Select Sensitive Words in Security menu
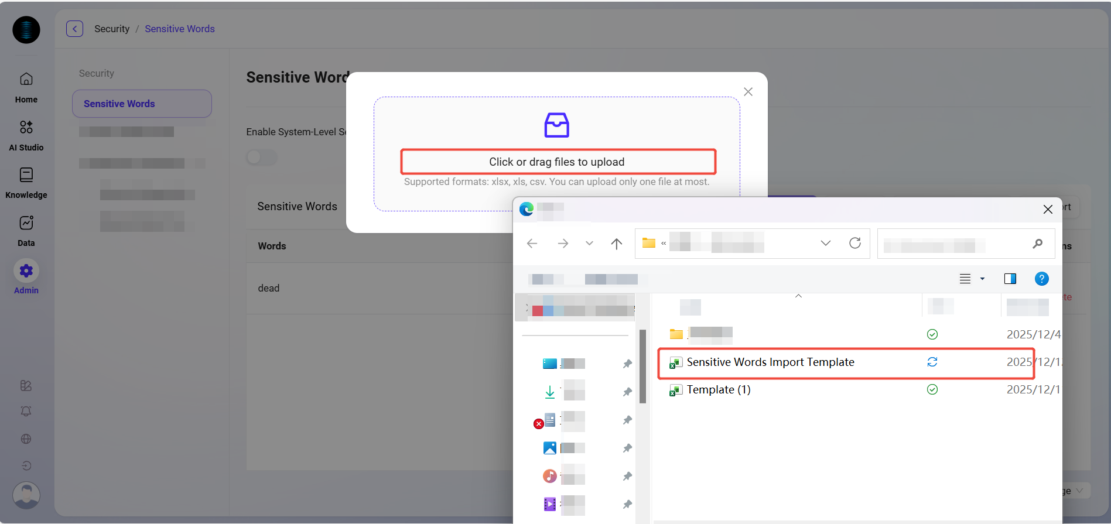 (x=142, y=104)
